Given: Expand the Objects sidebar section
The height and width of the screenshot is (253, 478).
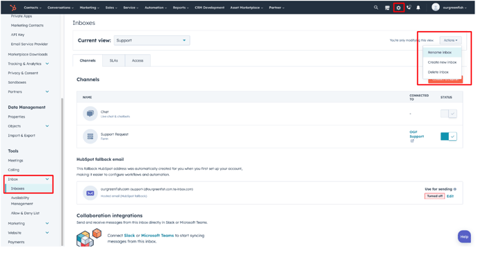Looking at the screenshot, I should [47, 126].
